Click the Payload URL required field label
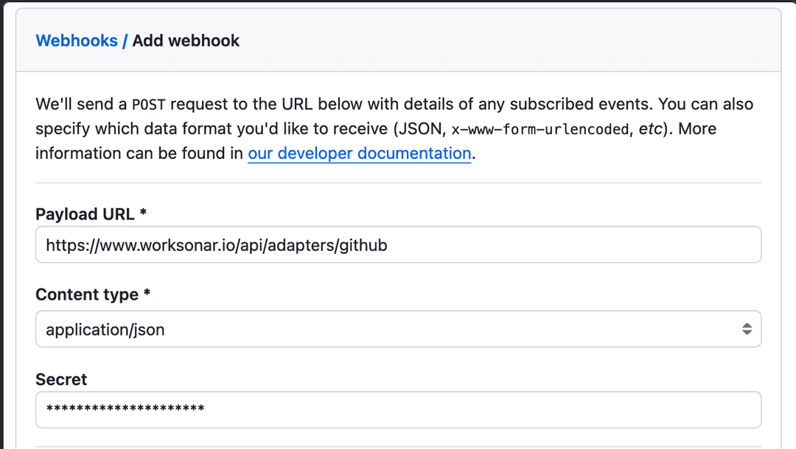 click(x=90, y=213)
